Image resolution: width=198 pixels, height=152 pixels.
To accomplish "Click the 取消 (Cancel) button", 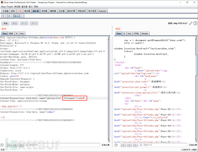I will point(14,23).
